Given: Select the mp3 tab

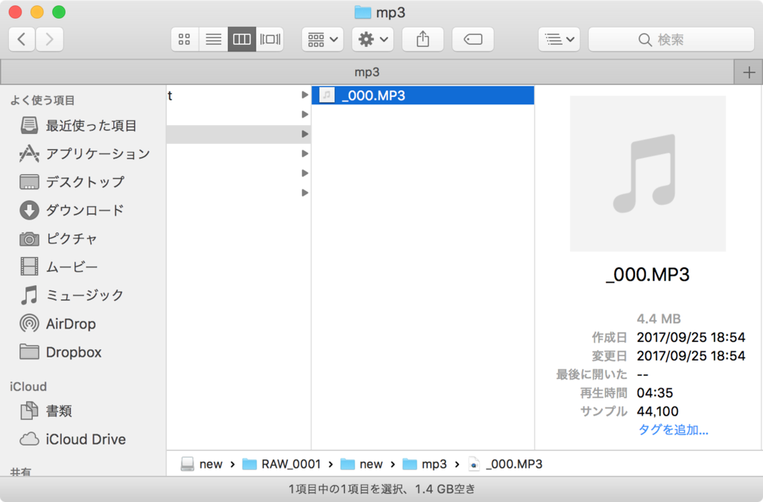Looking at the screenshot, I should [x=367, y=72].
